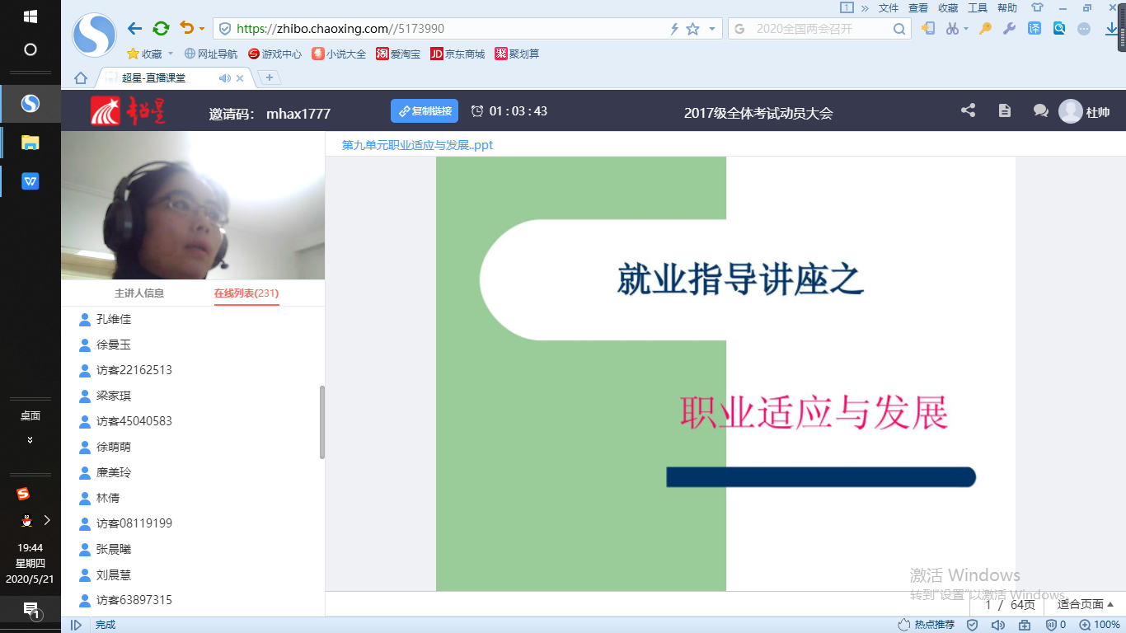Click the scissors screenshot tool icon
This screenshot has width=1126, height=633.
(952, 29)
